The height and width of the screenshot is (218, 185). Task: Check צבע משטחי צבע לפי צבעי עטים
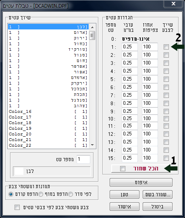(17, 207)
